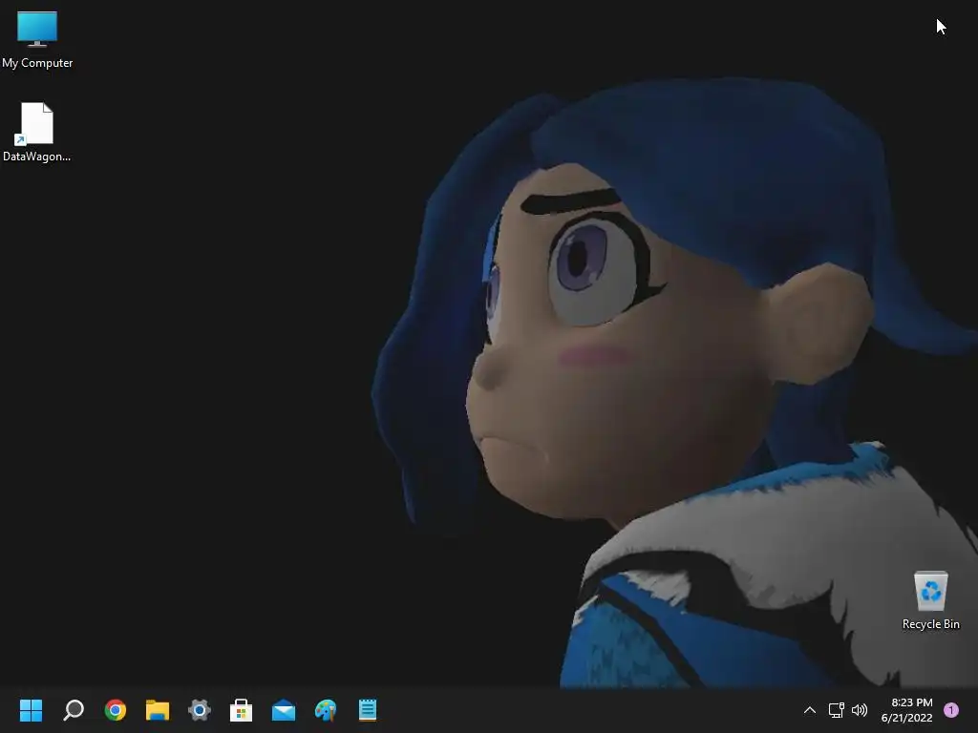Screen dimensions: 978x733
Task: Open volume control in system tray
Action: pyautogui.click(x=860, y=710)
